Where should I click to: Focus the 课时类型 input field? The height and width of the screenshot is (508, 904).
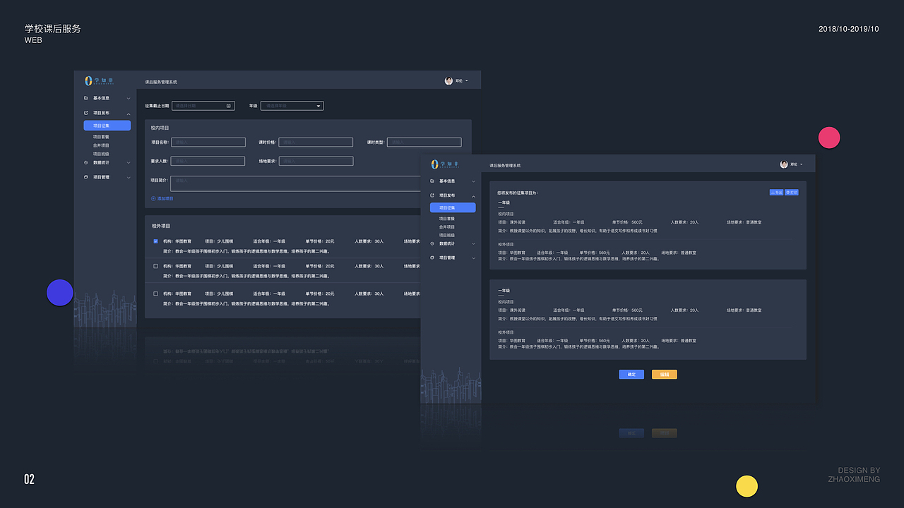click(x=424, y=143)
